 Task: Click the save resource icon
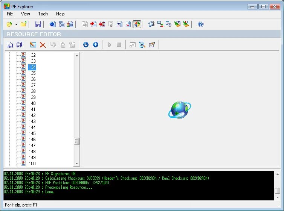(10, 45)
